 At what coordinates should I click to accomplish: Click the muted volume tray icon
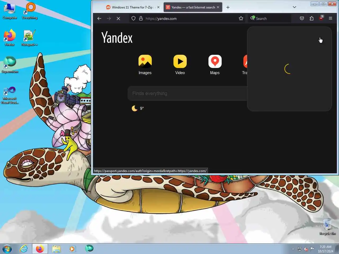306,249
